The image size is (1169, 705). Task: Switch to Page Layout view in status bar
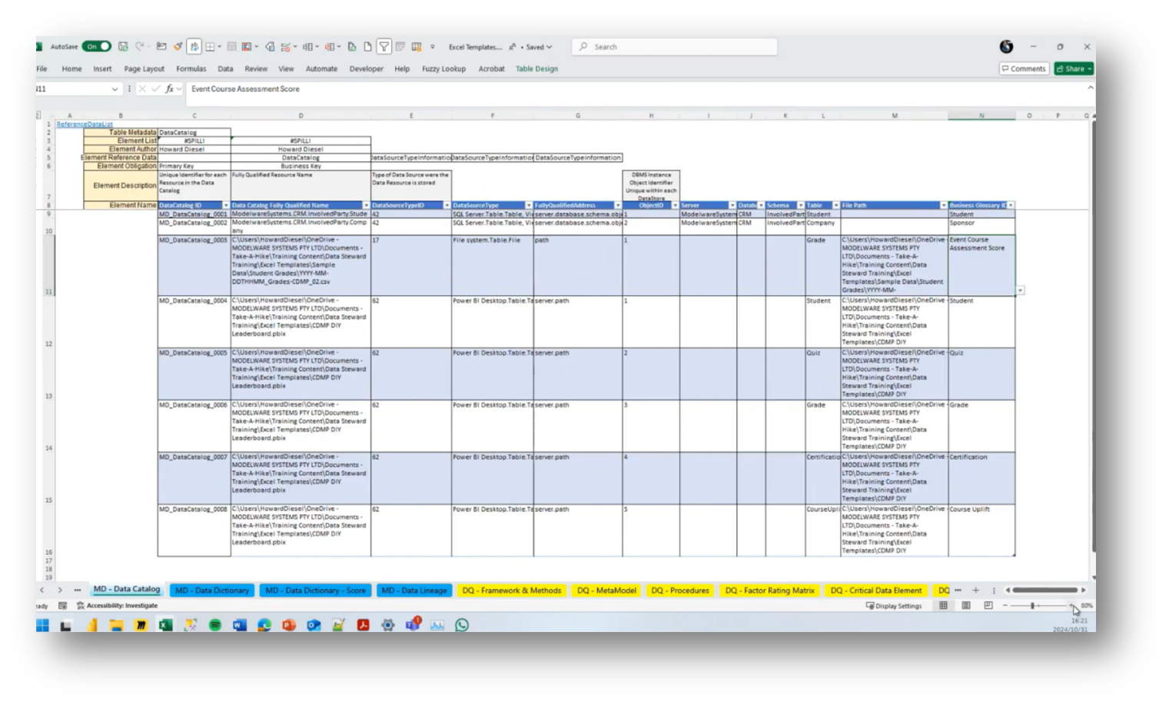(x=966, y=606)
